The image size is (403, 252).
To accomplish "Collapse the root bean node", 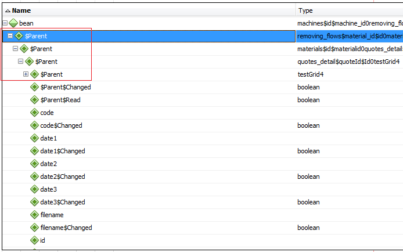I will 5,23.
